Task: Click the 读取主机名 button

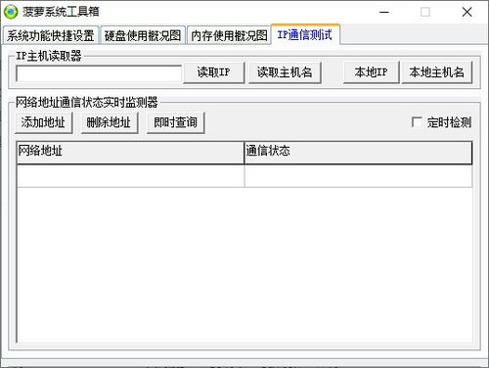Action: pos(285,72)
